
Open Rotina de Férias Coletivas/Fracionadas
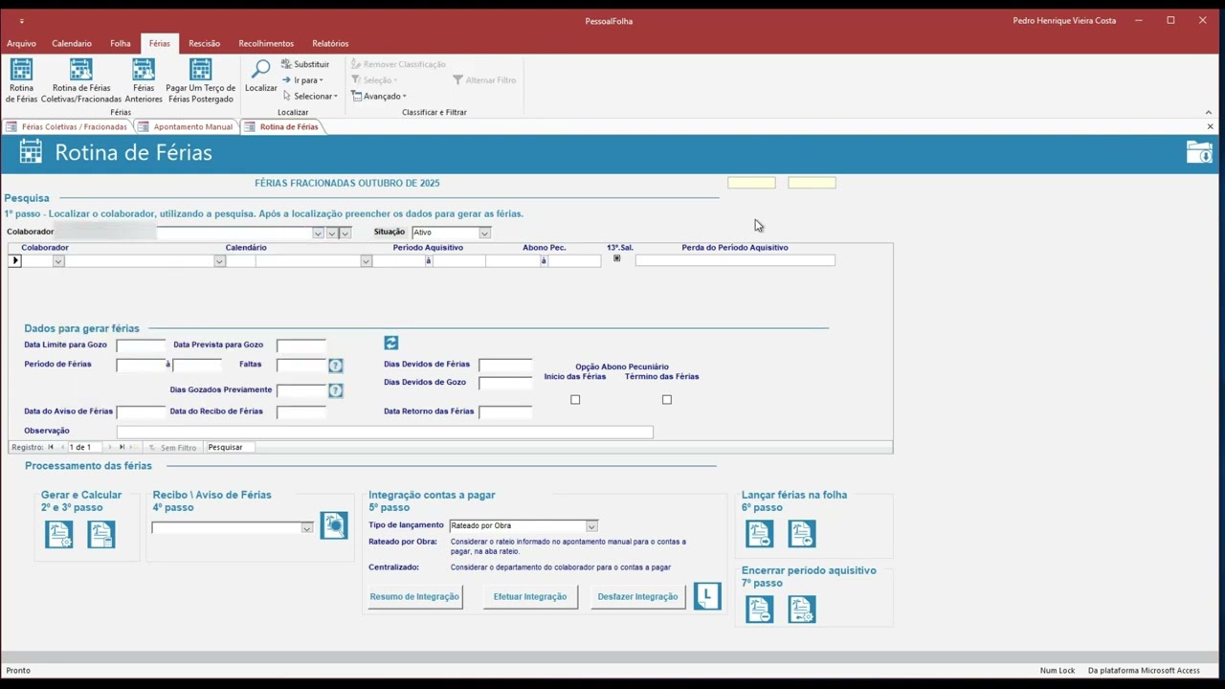coord(81,80)
